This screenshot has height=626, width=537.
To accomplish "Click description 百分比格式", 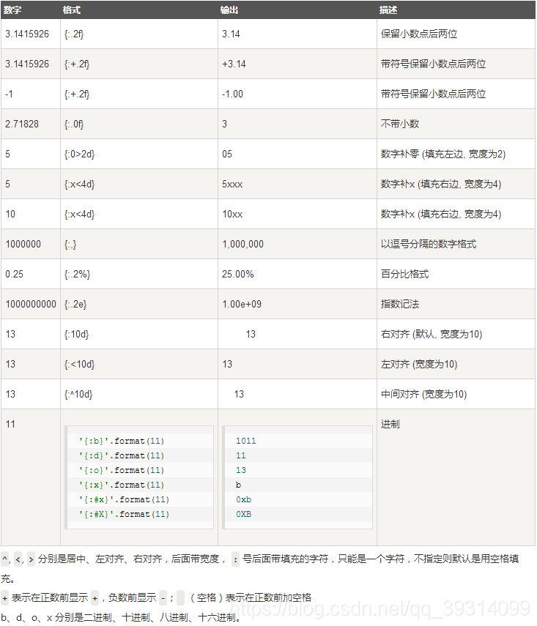I will tap(404, 275).
